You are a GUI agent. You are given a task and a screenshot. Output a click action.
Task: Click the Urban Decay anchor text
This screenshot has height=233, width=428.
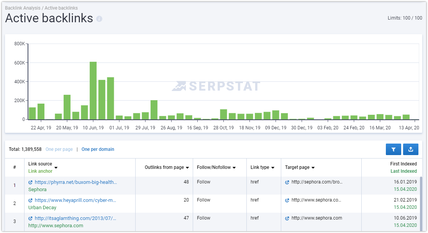click(x=42, y=208)
